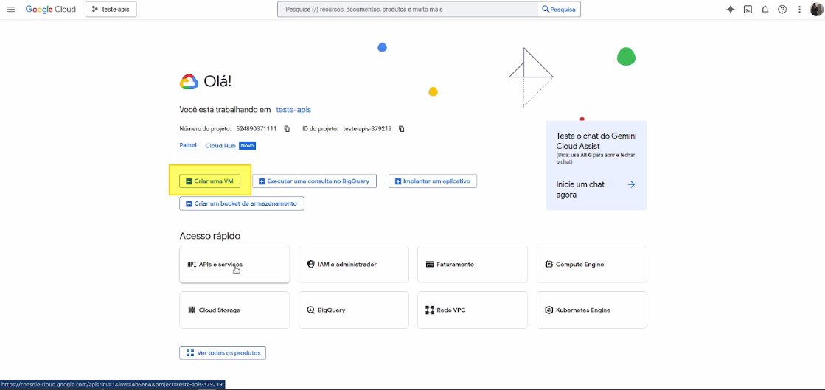Click the API icon in APIs card
Screen dimensions: 825x390
tap(192, 264)
